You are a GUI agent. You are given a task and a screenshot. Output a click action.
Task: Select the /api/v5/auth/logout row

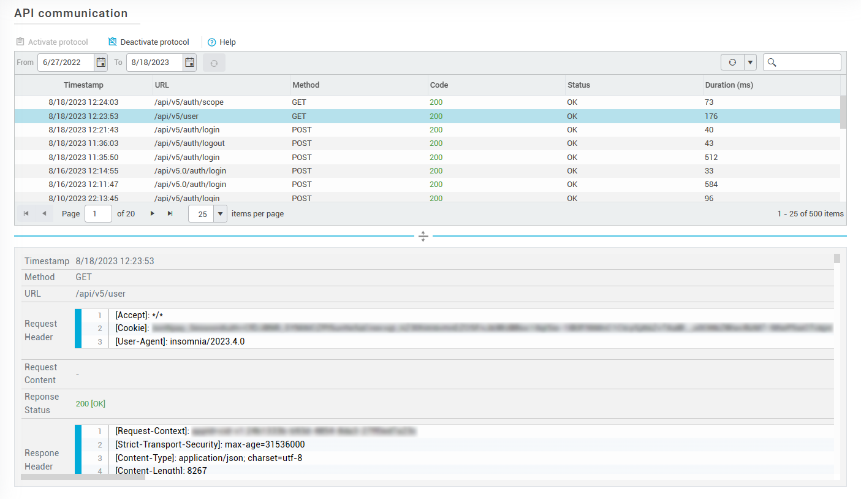click(x=189, y=143)
